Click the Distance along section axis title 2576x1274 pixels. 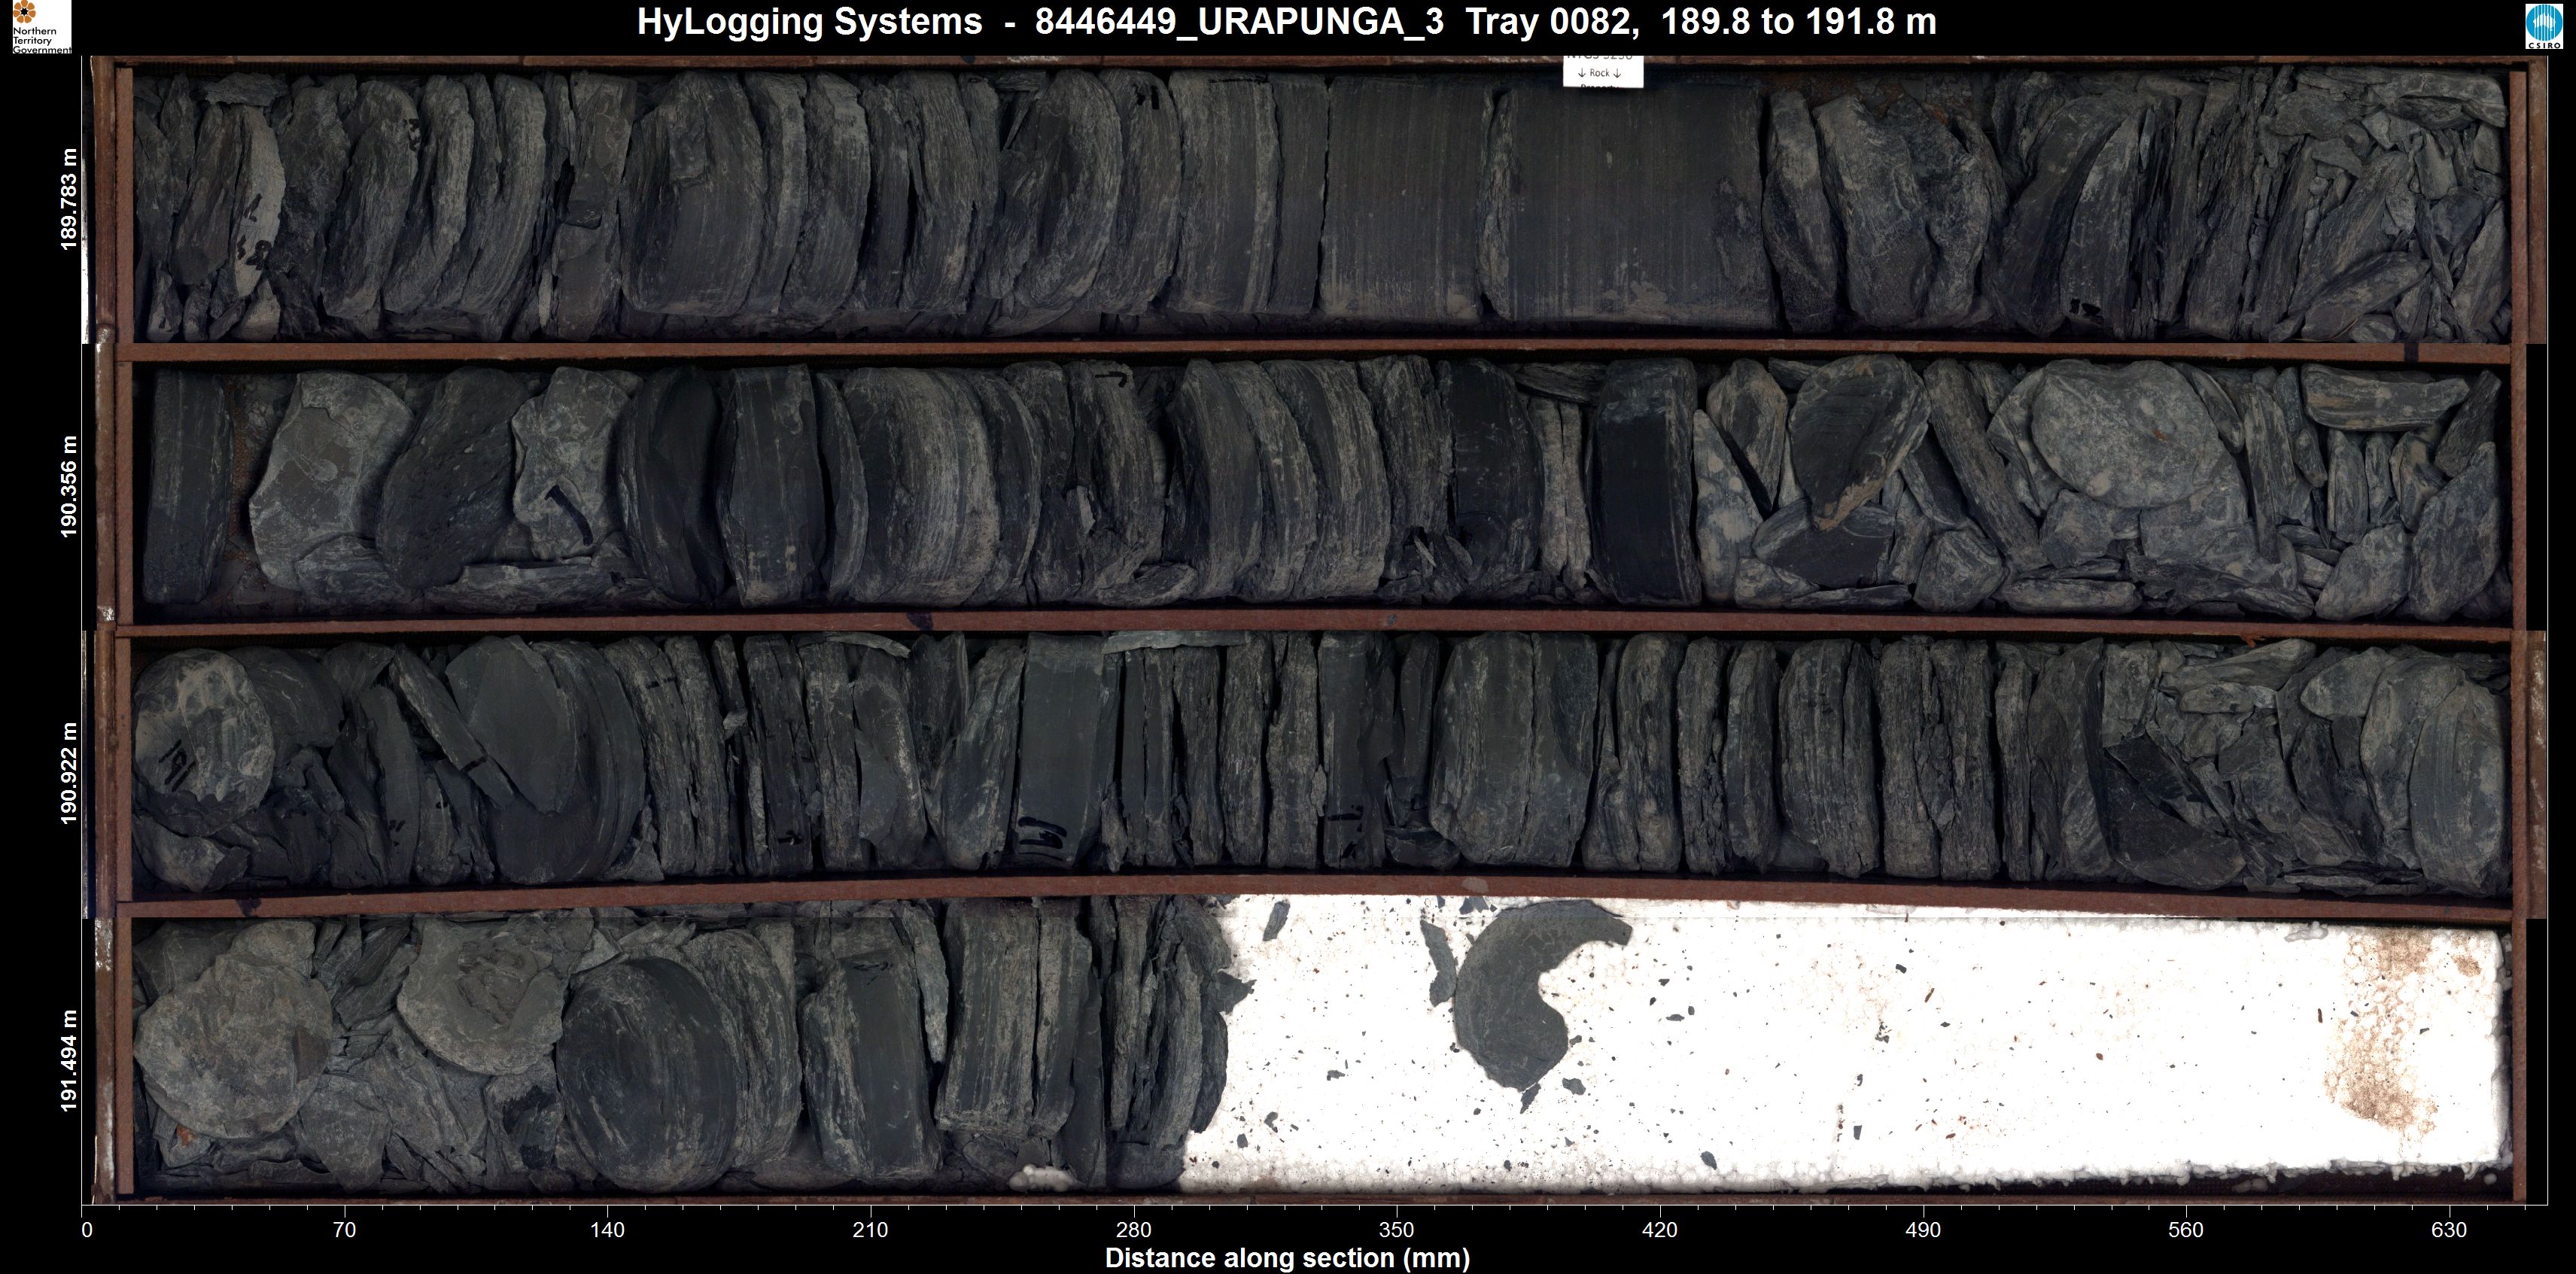1287,1258
